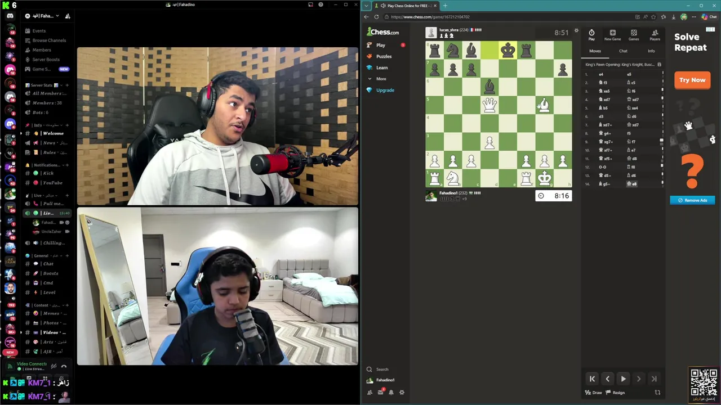
Task: Offer a Draw
Action: 594,393
